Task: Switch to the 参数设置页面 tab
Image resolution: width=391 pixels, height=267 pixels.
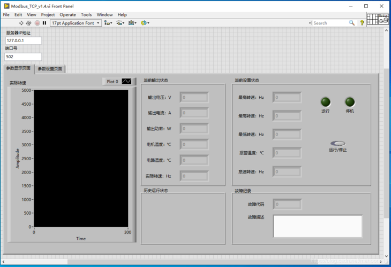Action: 50,69
